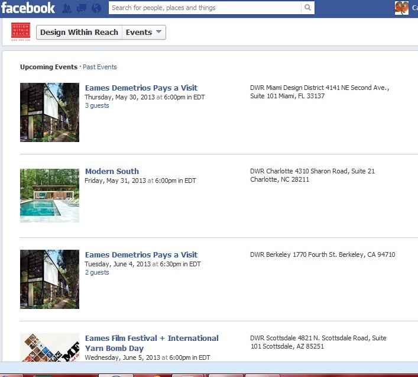Switch to Past Events
This screenshot has height=377, width=418.
(100, 67)
